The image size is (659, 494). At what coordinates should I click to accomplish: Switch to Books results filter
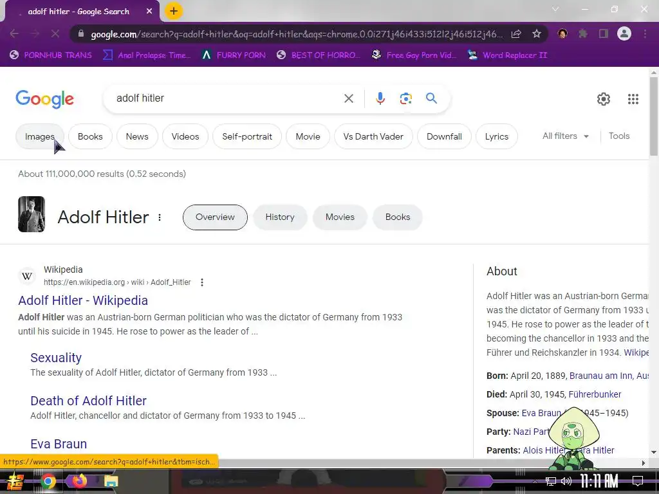[90, 136]
